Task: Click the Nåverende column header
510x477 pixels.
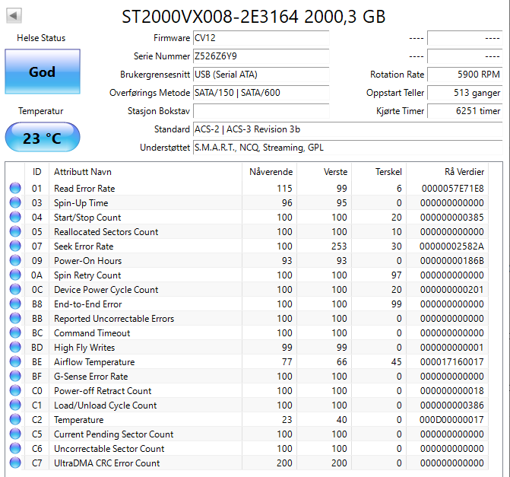Action: pos(271,171)
